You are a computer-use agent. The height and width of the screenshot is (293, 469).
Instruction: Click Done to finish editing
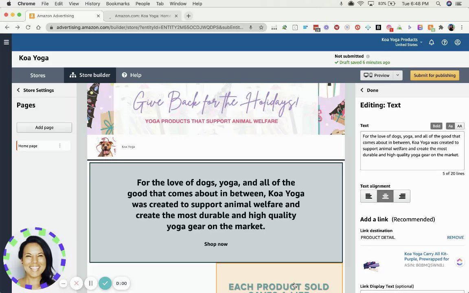373,90
